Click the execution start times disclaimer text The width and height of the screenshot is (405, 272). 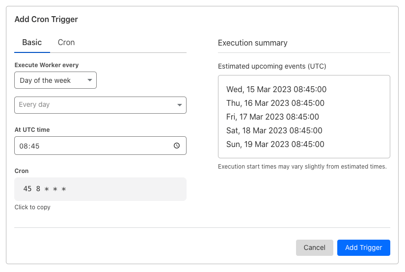(302, 167)
